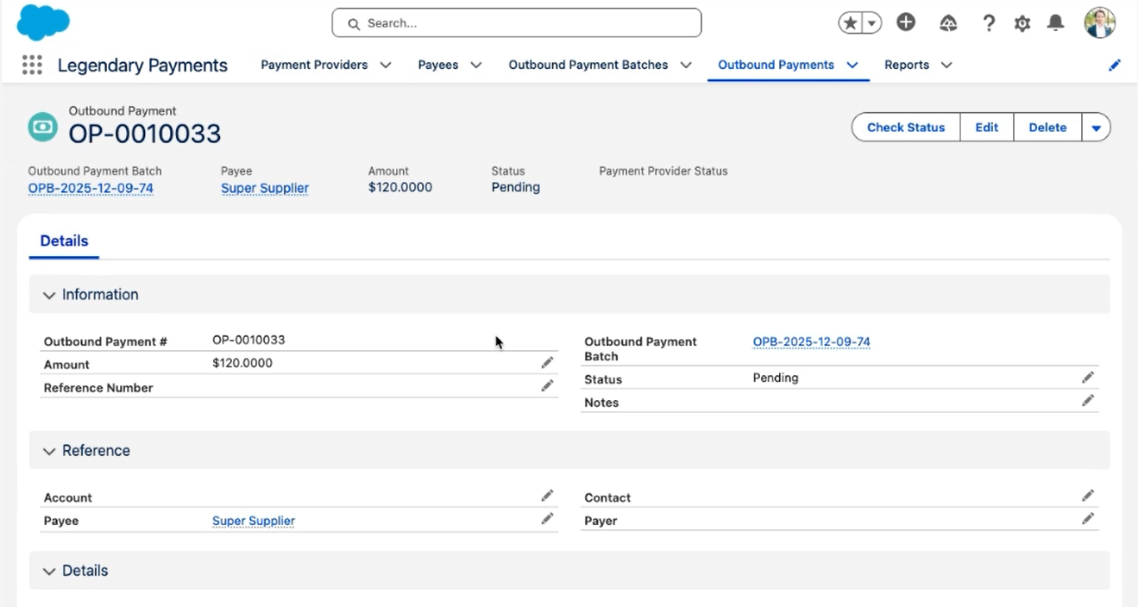Open the App Launcher grid icon
The image size is (1138, 607).
32,65
